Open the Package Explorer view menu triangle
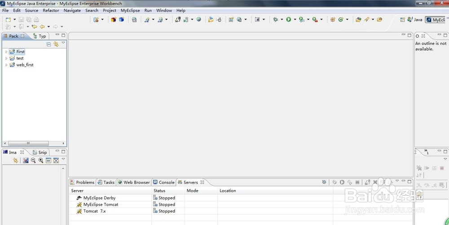This screenshot has height=225, width=449. click(63, 43)
